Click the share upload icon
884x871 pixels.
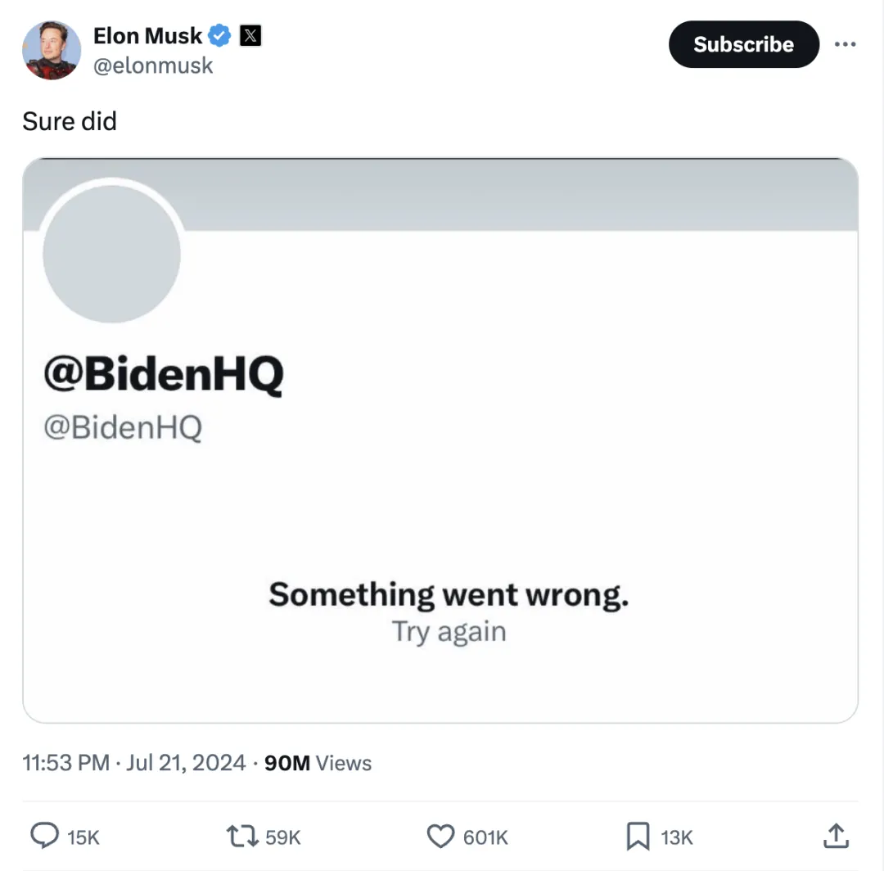point(835,836)
